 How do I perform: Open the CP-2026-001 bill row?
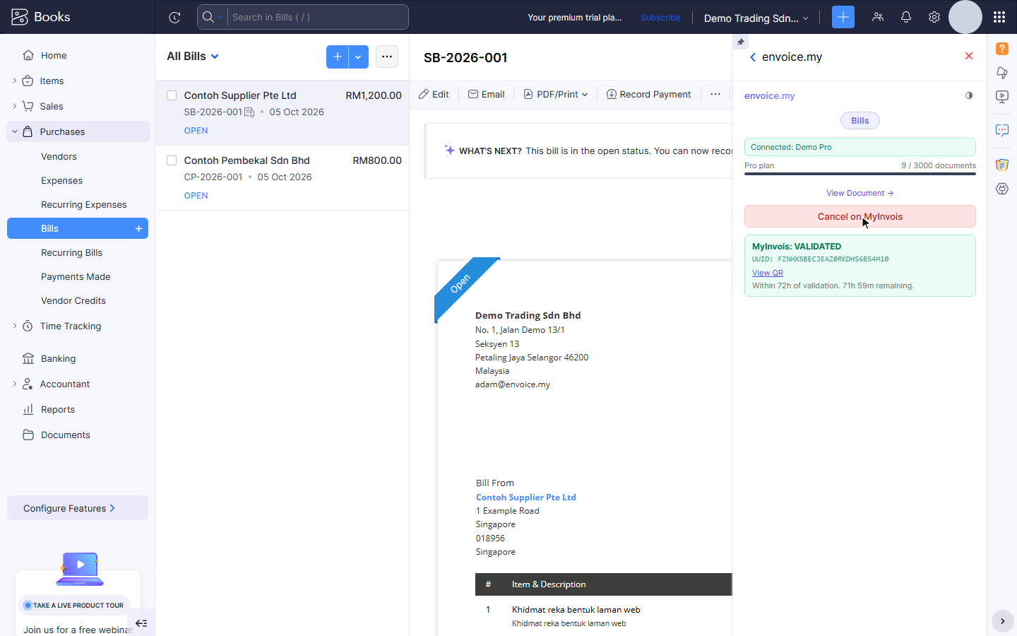pos(282,178)
